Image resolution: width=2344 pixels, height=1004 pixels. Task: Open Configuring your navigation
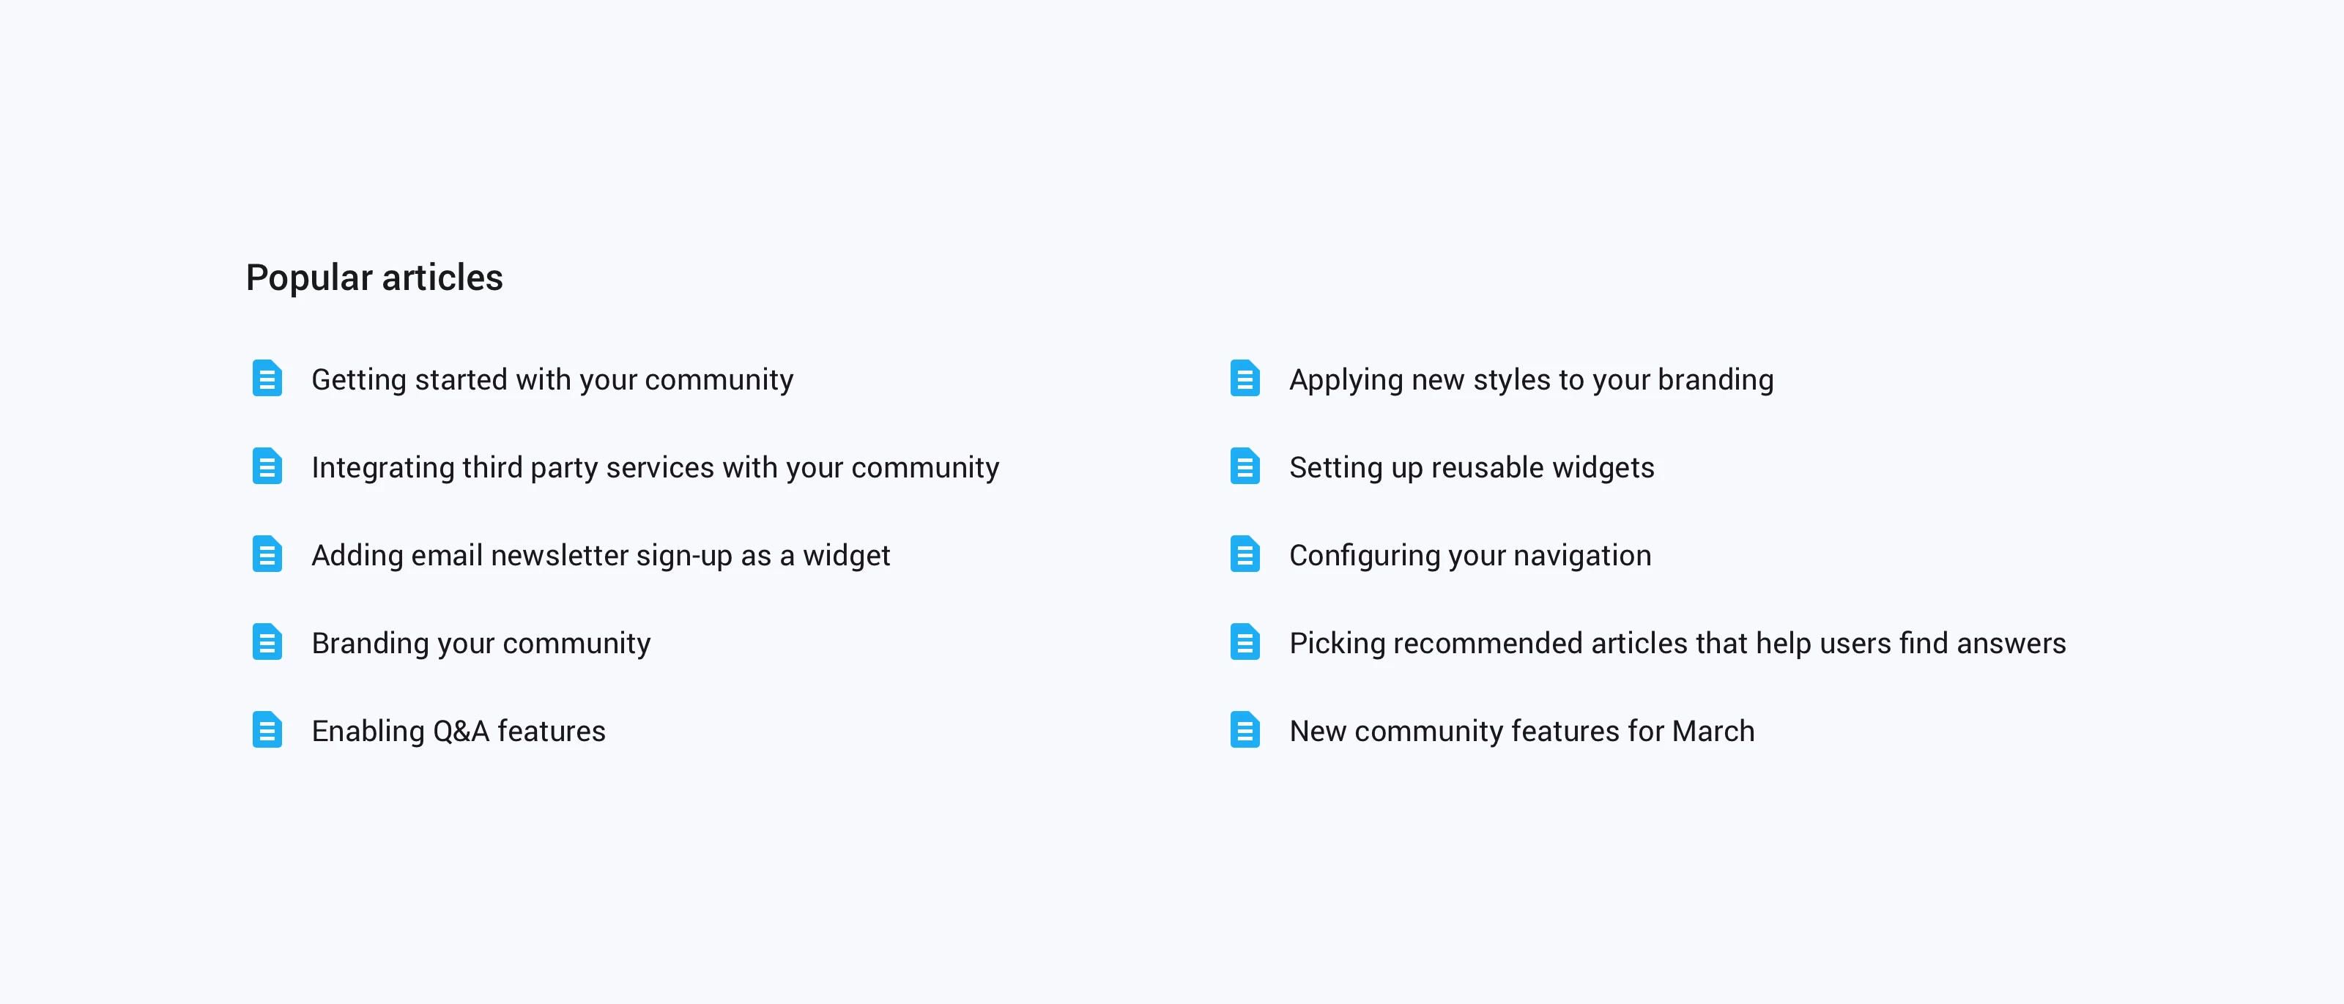1469,555
